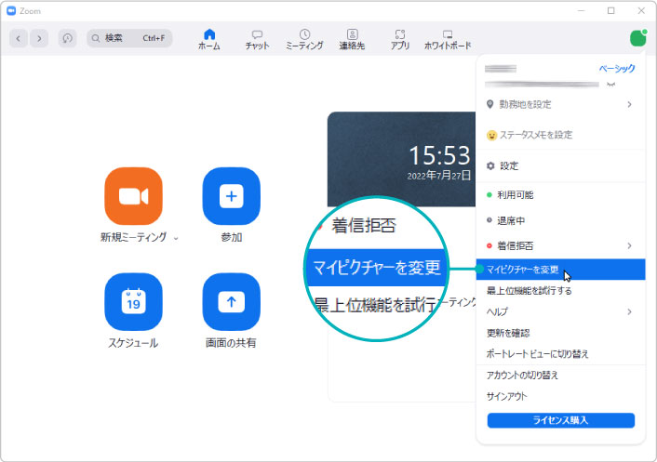Focus the search (検索) field

[x=129, y=38]
